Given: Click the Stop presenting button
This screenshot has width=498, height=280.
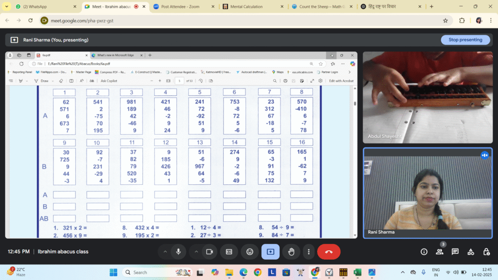Looking at the screenshot, I should [x=465, y=40].
